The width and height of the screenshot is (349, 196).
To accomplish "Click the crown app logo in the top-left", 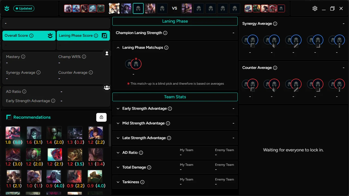I will click(x=7, y=8).
